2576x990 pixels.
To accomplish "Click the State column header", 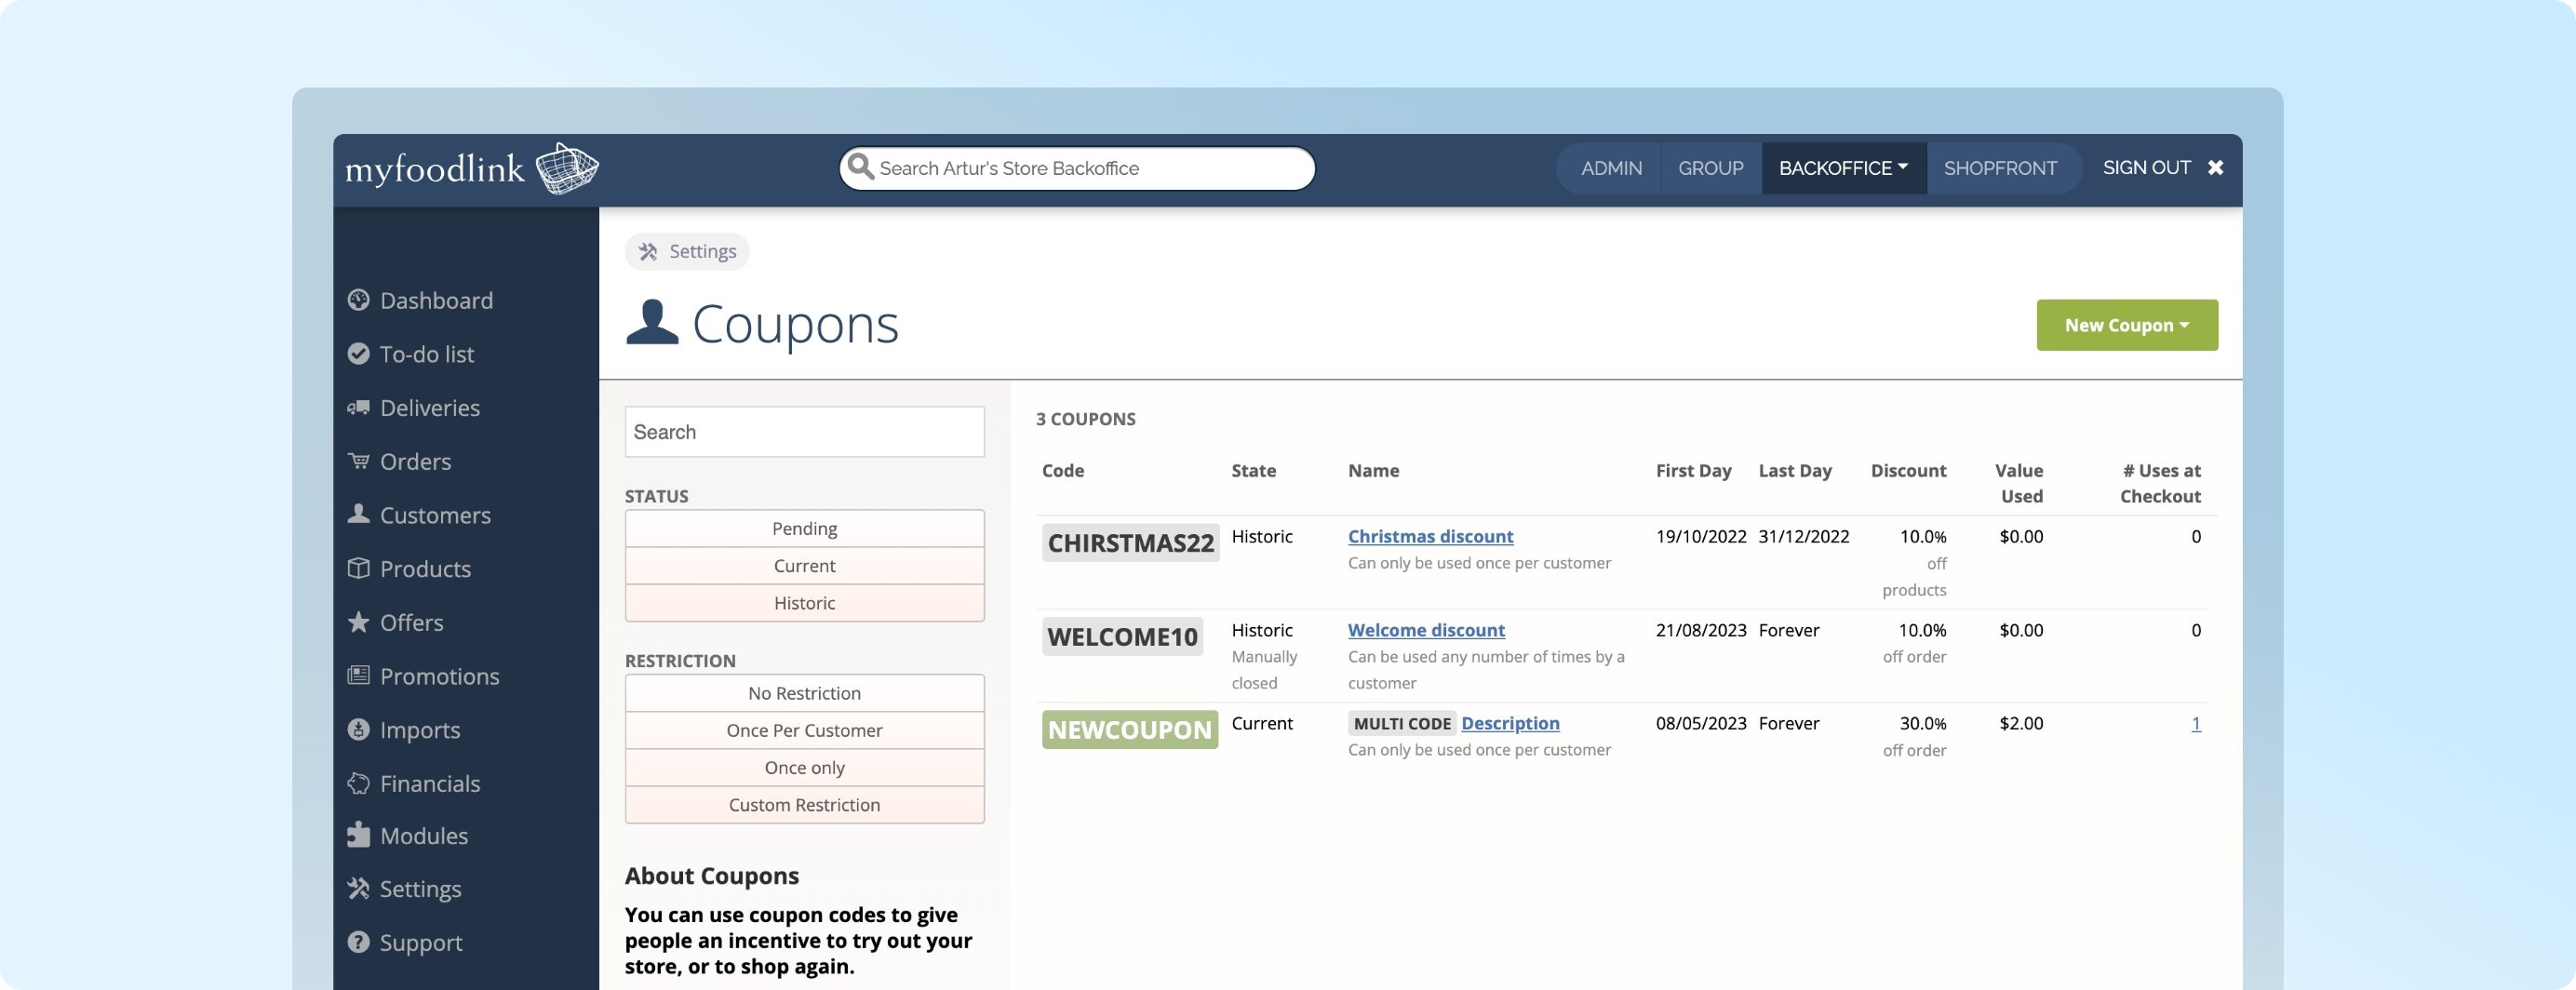I will tap(1253, 470).
